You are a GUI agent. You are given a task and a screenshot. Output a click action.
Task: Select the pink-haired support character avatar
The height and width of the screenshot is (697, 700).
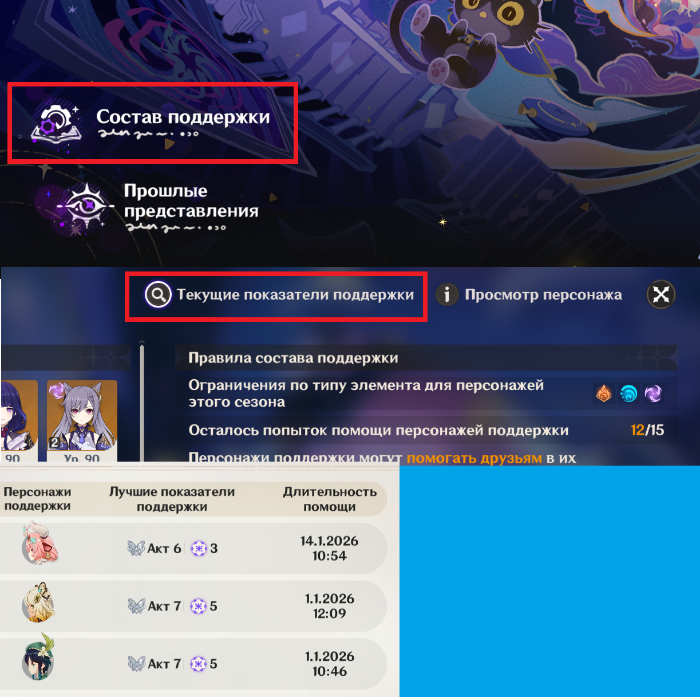coord(39,544)
